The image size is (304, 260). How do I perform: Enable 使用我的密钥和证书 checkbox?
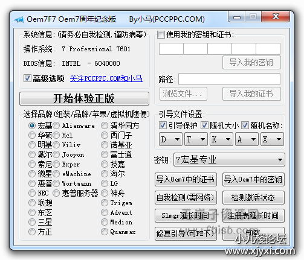click(161, 34)
